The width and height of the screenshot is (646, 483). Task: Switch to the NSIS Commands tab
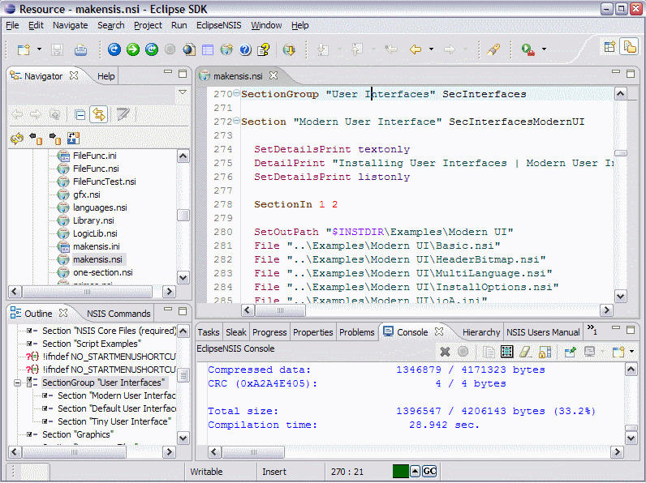click(x=118, y=314)
